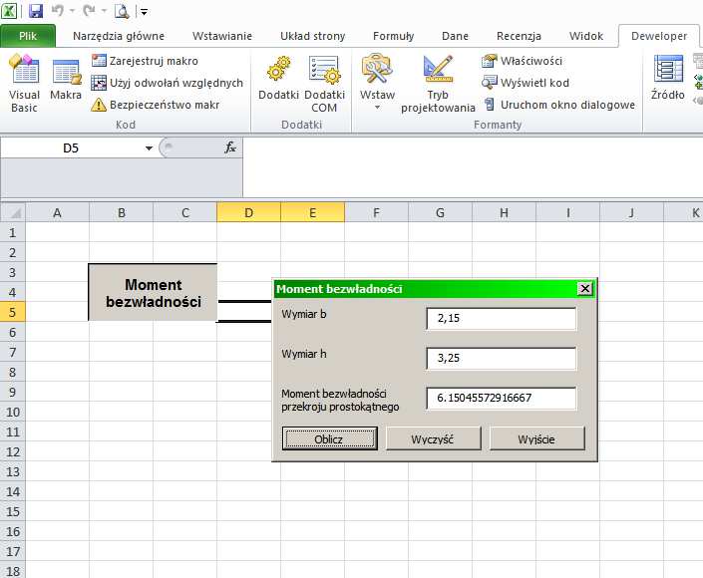Viewport: 703px width, 578px height.
Task: Click the Insert Function fx icon
Action: click(x=230, y=147)
